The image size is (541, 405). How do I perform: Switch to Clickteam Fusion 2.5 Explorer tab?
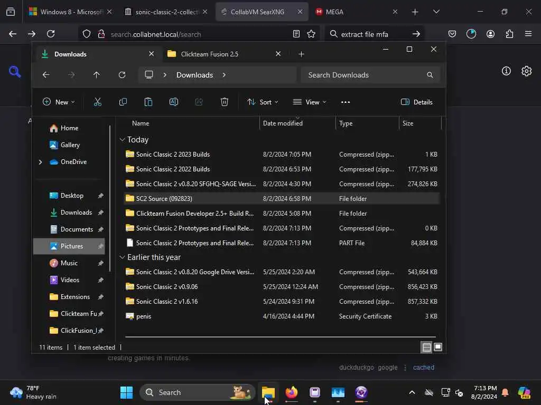click(x=224, y=54)
